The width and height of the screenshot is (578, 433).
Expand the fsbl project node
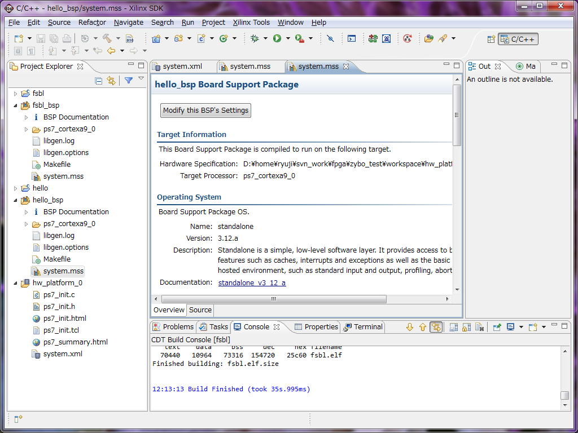15,94
